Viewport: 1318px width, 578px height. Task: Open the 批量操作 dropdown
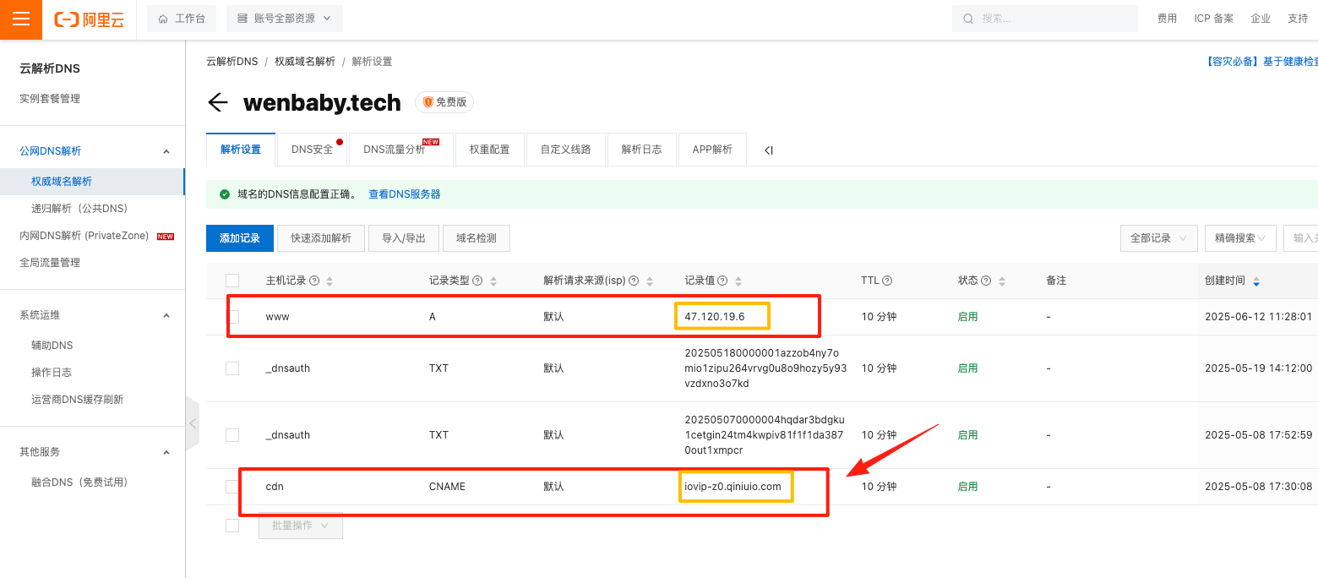coord(300,526)
